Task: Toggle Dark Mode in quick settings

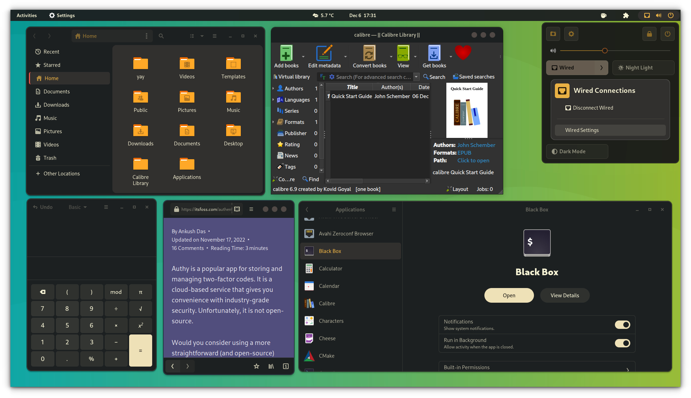Action: click(x=577, y=152)
